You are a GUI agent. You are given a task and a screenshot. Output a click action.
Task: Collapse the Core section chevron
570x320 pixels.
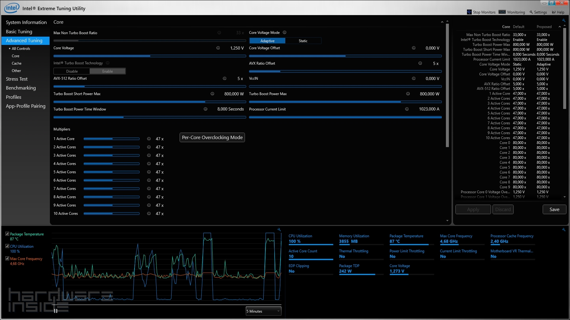click(x=442, y=22)
